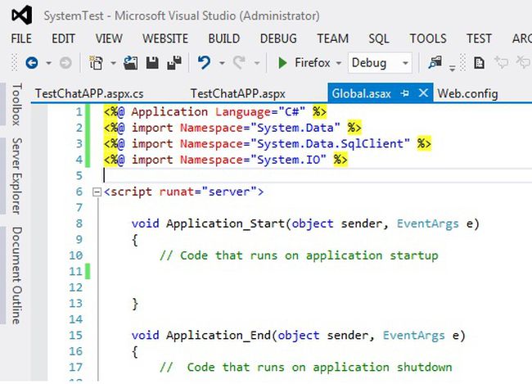Start debugging with the green play icon
Image resolution: width=532 pixels, height=384 pixels.
[x=282, y=63]
